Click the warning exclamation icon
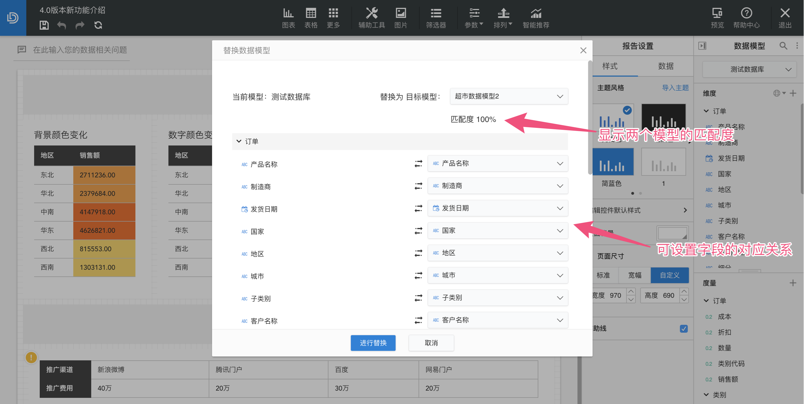The width and height of the screenshot is (804, 404). (31, 358)
